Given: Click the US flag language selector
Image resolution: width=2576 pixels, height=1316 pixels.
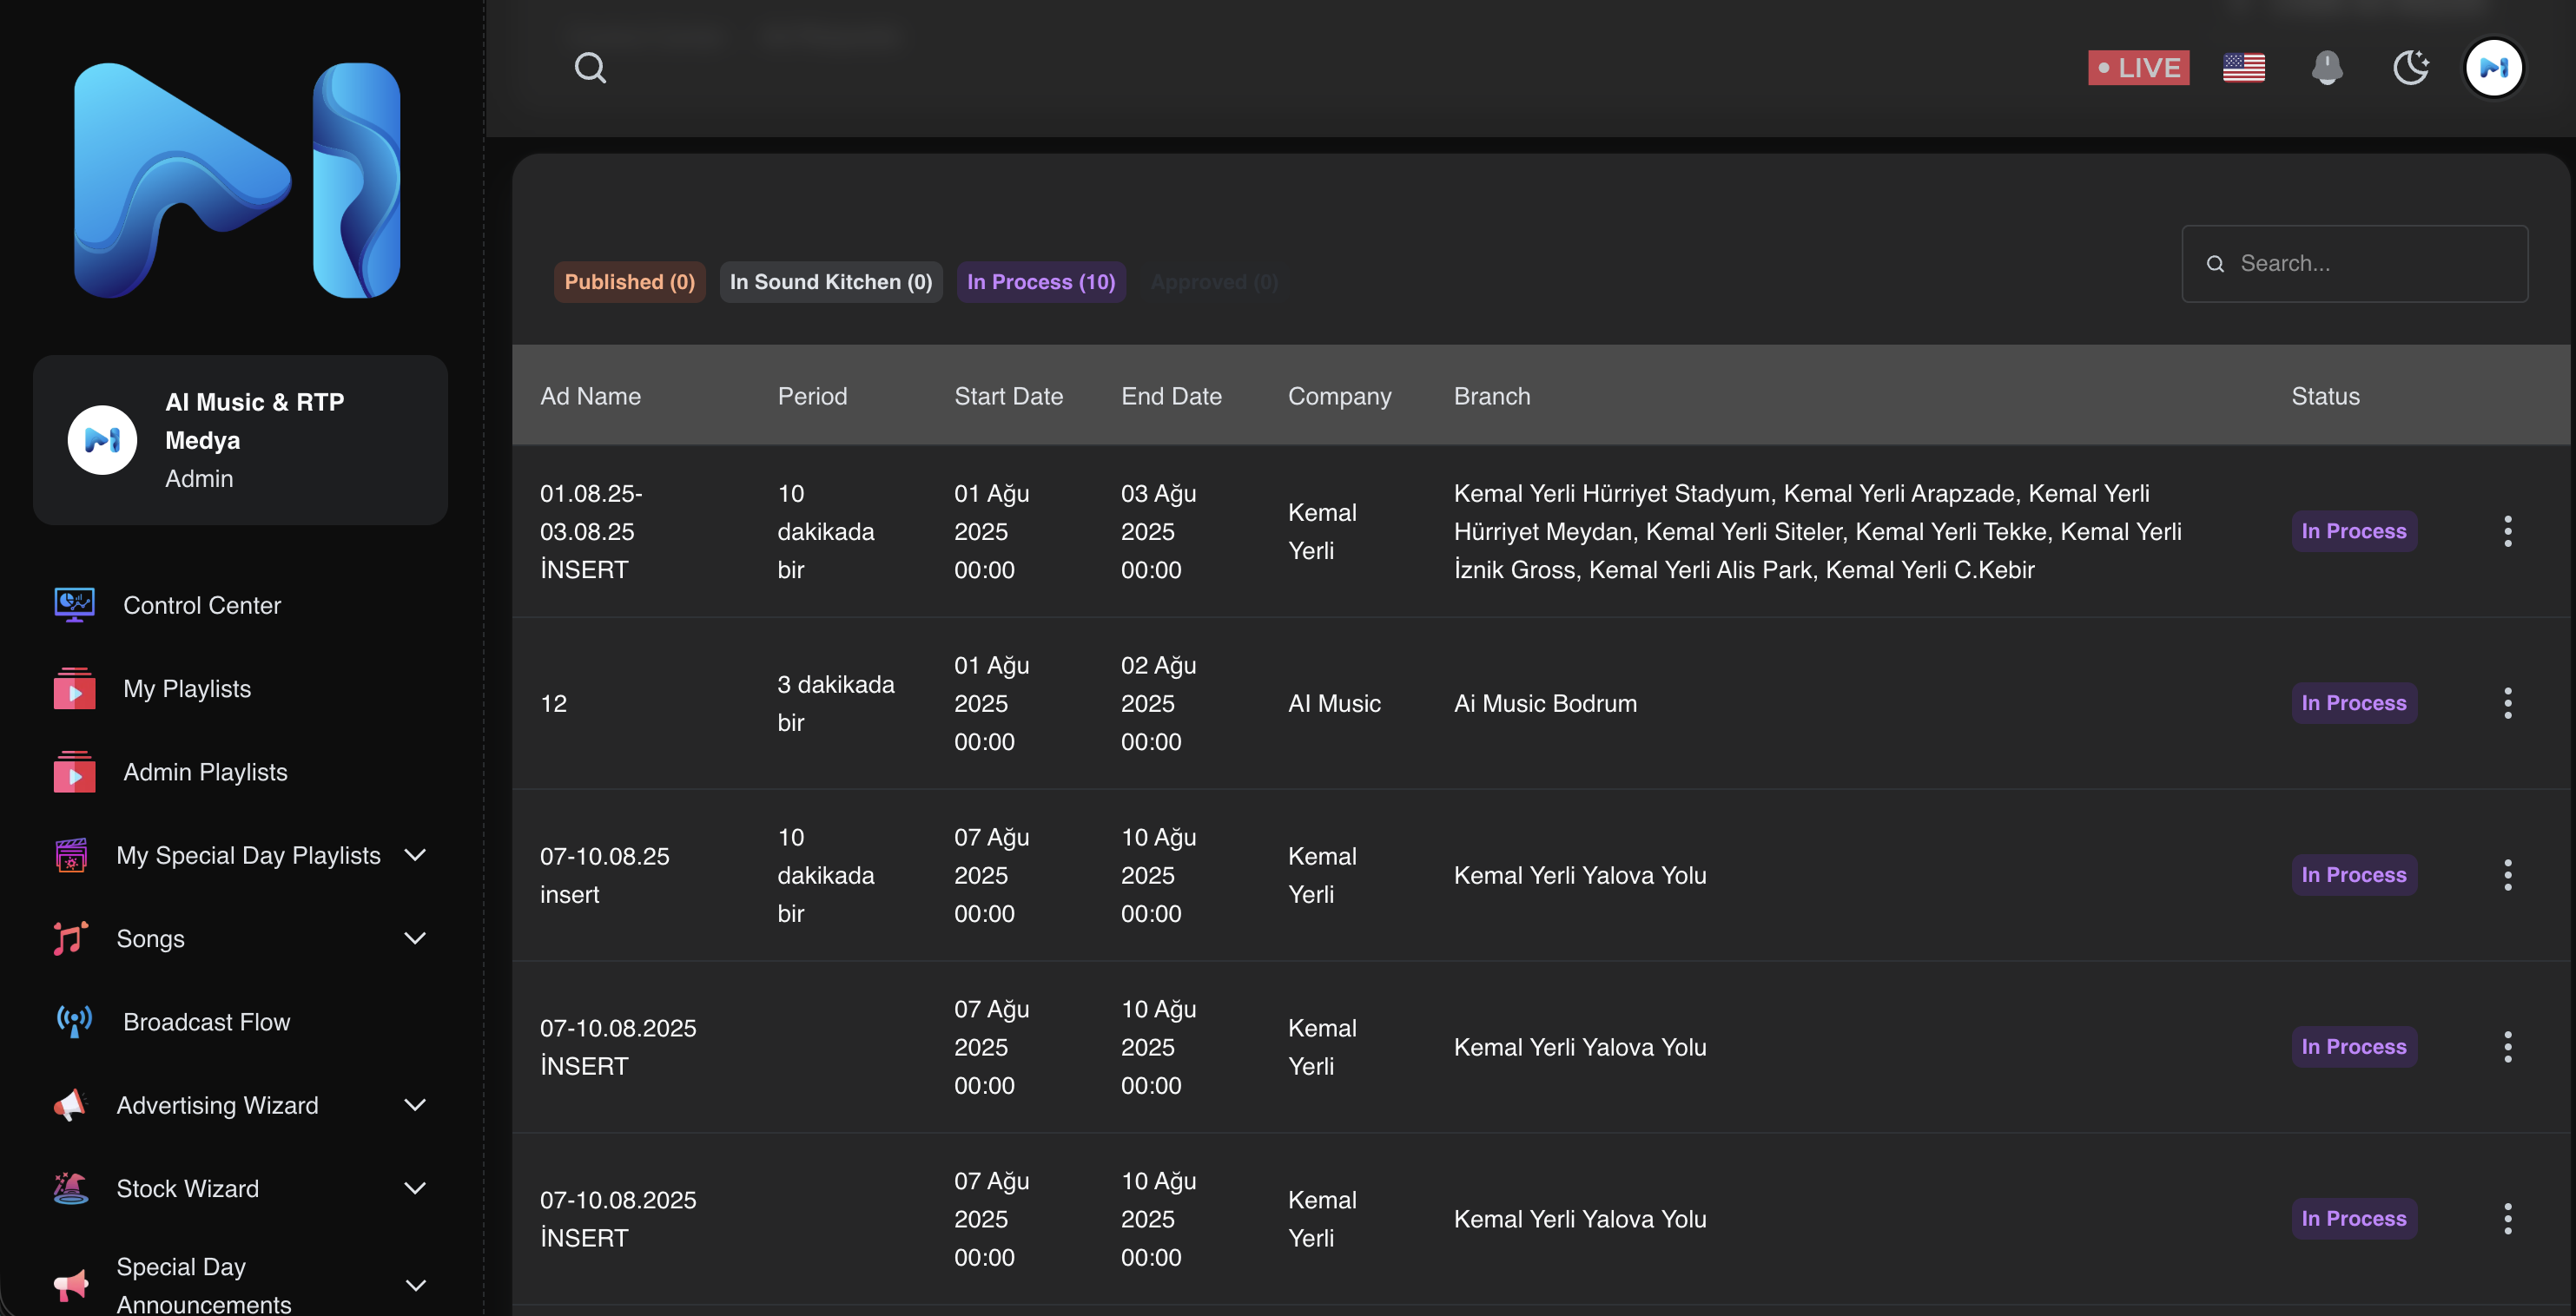Looking at the screenshot, I should pos(2243,68).
